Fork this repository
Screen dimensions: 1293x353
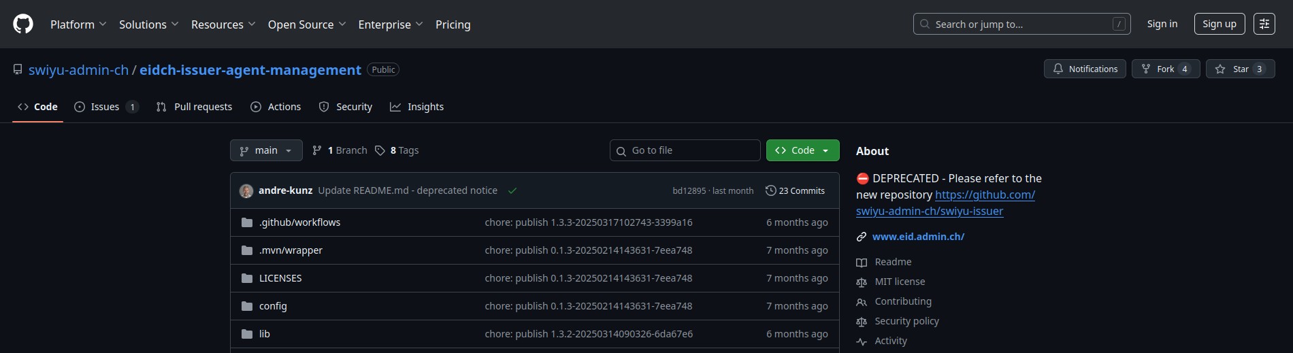point(1166,69)
